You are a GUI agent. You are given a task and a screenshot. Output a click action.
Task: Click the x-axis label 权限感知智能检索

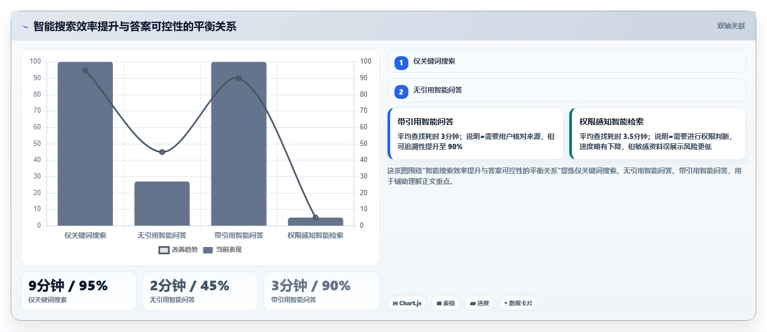[315, 235]
